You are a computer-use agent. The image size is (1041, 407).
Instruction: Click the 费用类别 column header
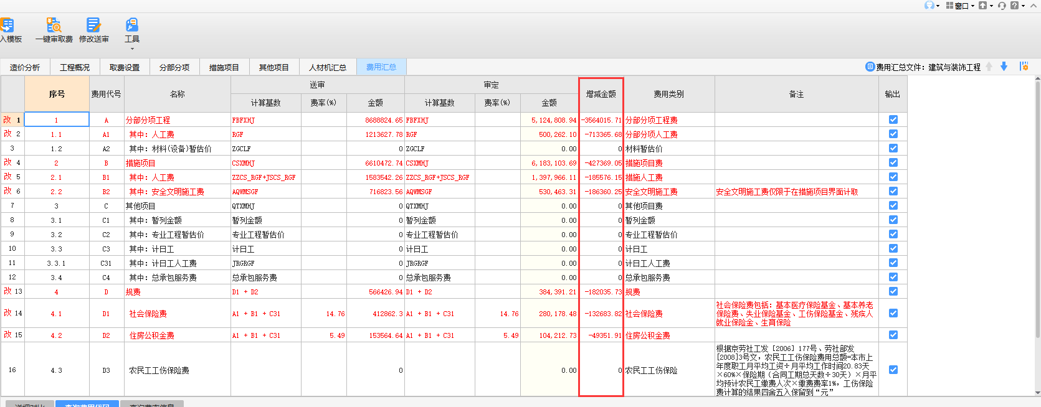tap(668, 94)
